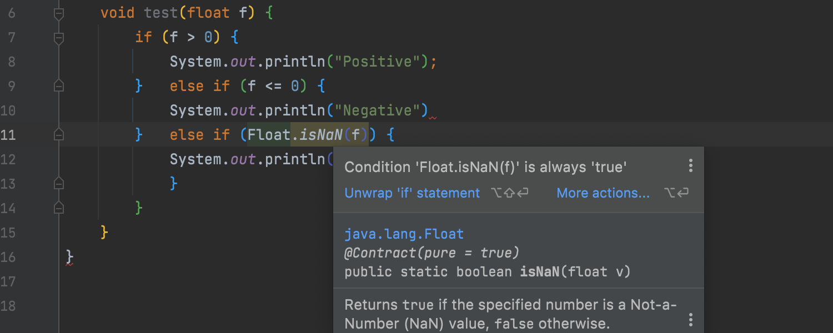Place cursor on the isNaN method call
This screenshot has height=333, width=833.
point(321,135)
